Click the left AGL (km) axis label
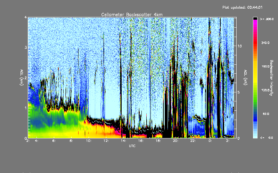The height and width of the screenshot is (173, 278). (x=22, y=78)
